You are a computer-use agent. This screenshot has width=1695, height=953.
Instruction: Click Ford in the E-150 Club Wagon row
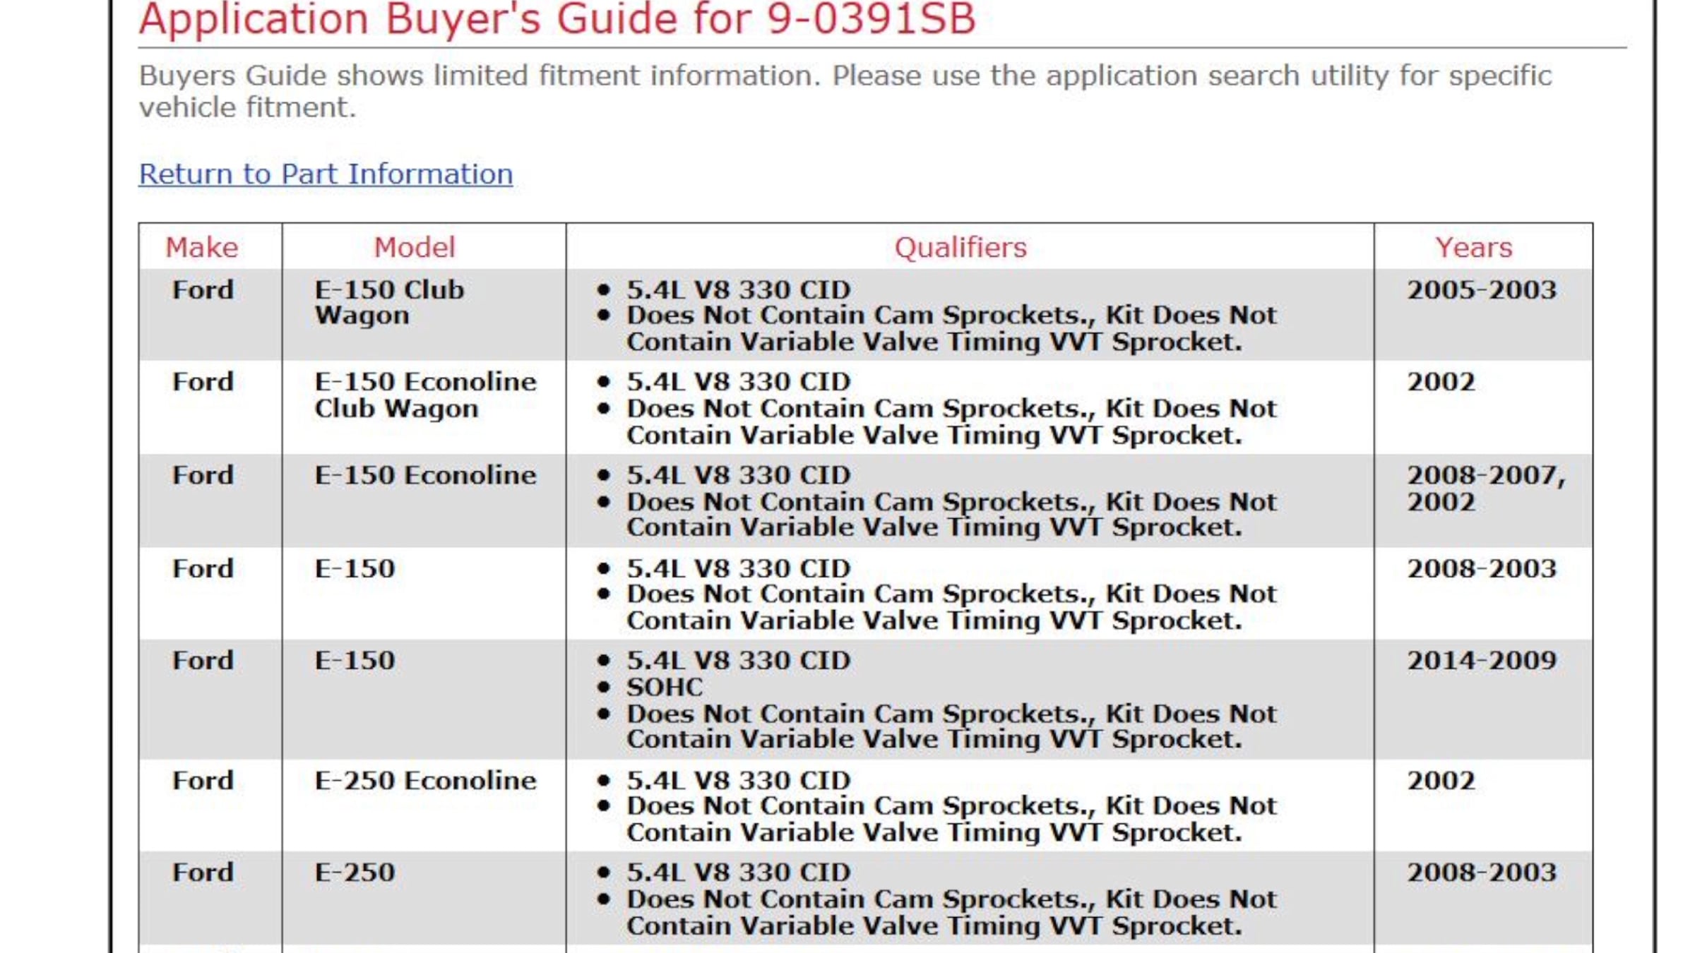pyautogui.click(x=203, y=290)
